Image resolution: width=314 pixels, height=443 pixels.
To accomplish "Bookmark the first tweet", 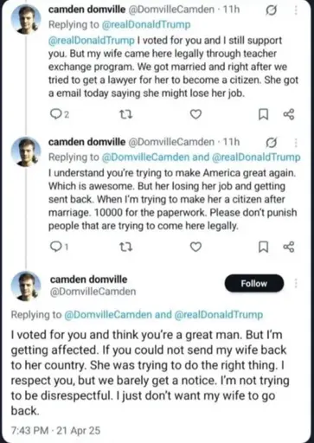I will click(263, 114).
